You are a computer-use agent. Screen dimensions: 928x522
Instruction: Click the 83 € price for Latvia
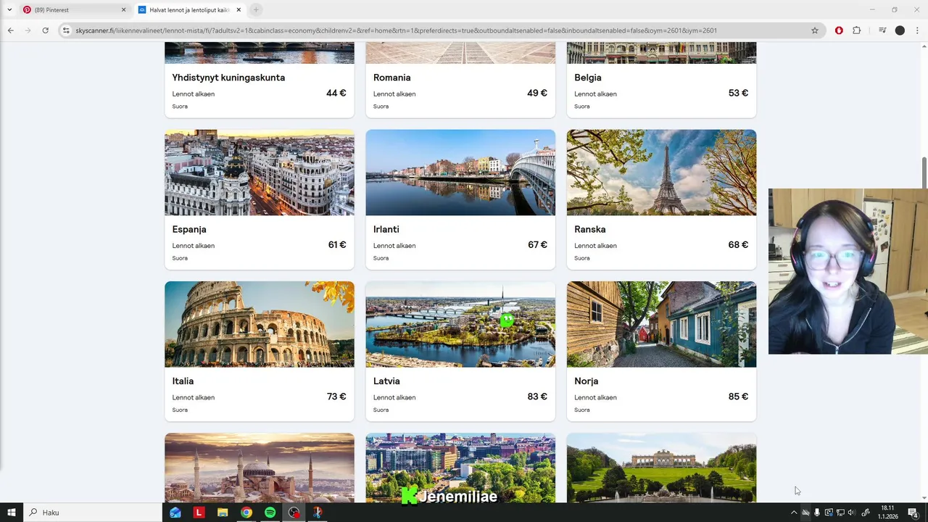click(x=537, y=397)
